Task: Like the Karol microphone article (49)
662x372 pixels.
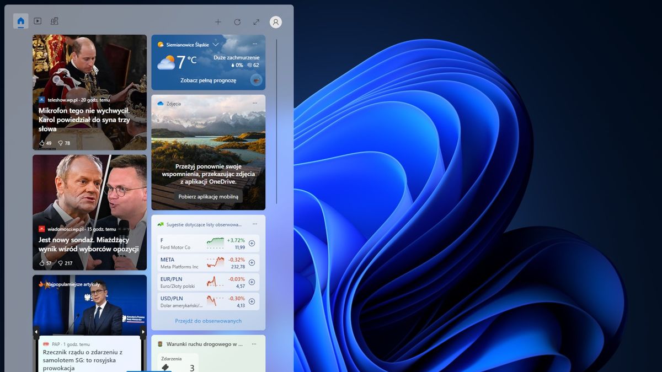Action: [x=45, y=143]
